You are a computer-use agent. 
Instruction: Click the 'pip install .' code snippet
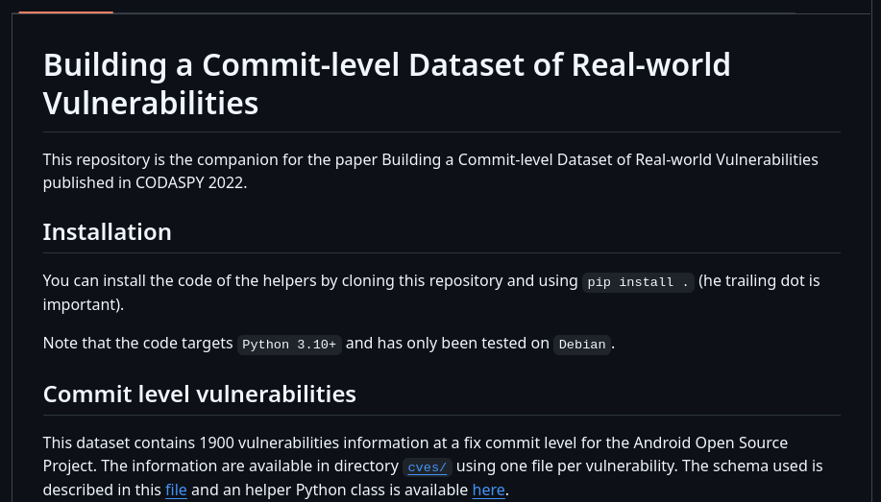638,282
